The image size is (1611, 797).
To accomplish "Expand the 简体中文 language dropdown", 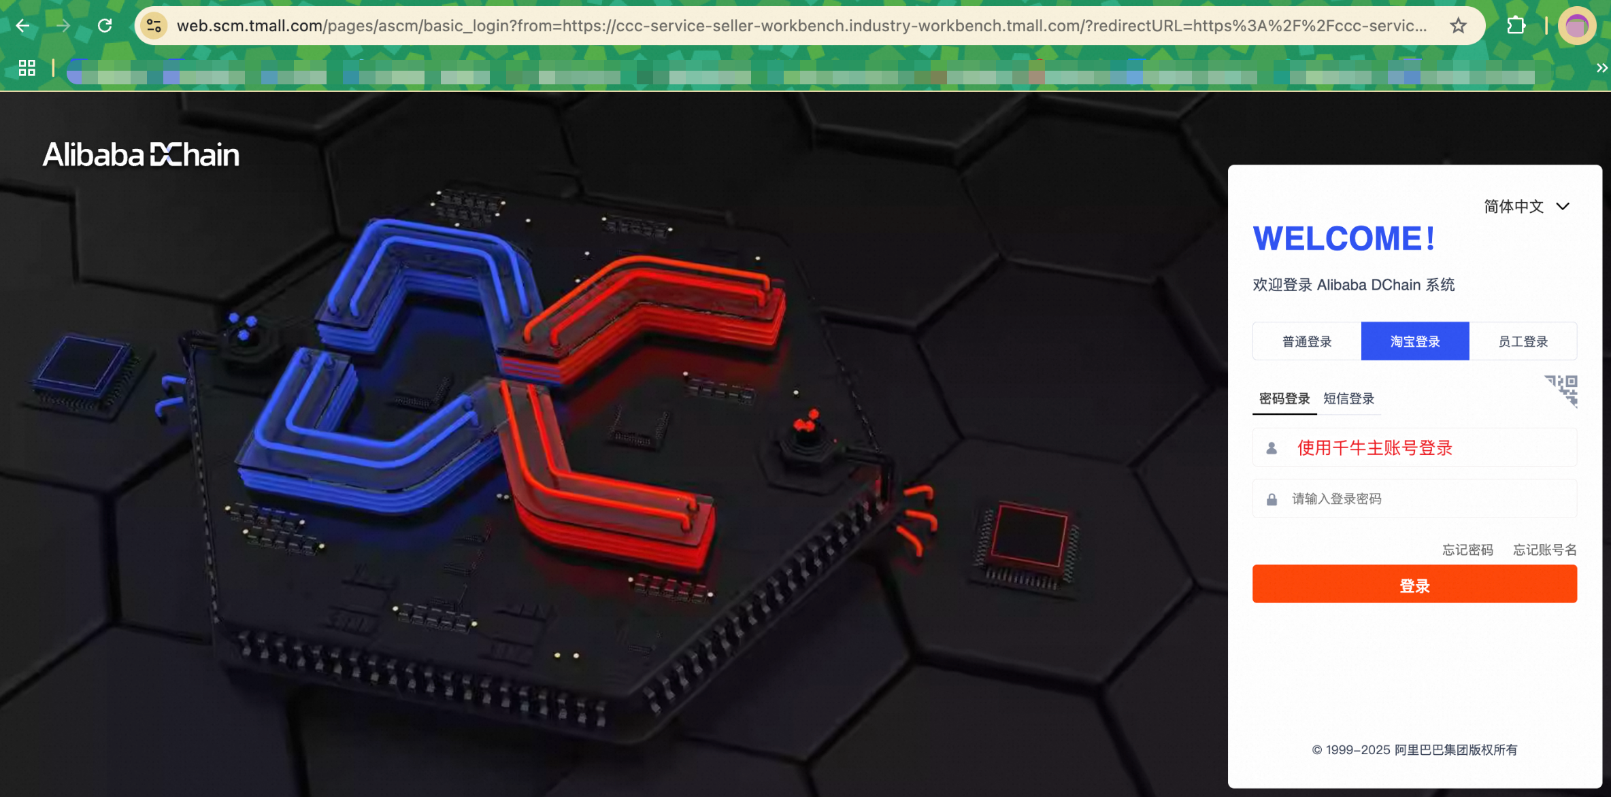I will tap(1527, 206).
